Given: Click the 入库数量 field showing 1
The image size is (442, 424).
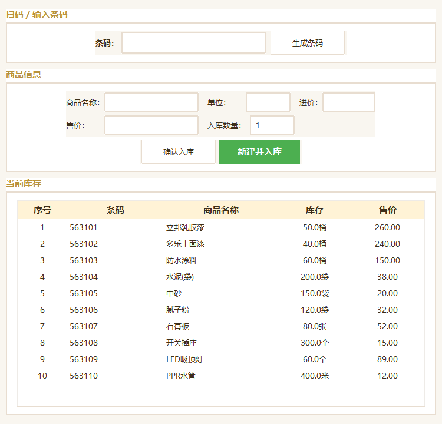Looking at the screenshot, I should click(x=272, y=125).
